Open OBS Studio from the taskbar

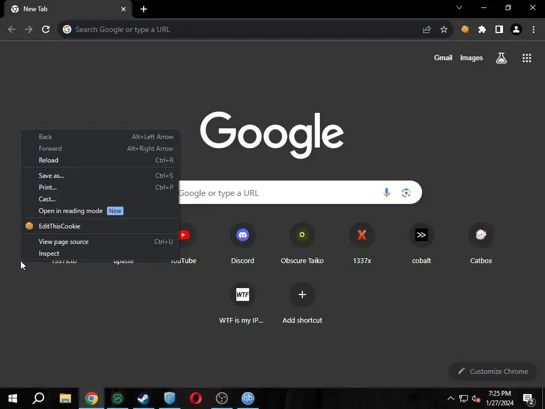click(222, 398)
